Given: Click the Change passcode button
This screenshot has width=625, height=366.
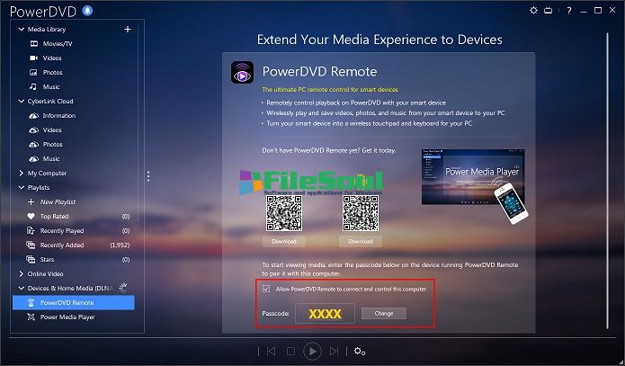Looking at the screenshot, I should pyautogui.click(x=383, y=313).
